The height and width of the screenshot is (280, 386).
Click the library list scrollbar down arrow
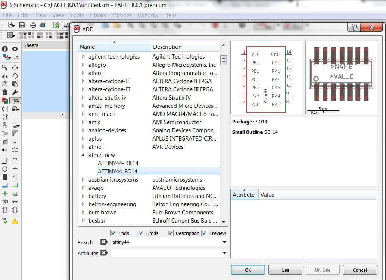coord(224,222)
